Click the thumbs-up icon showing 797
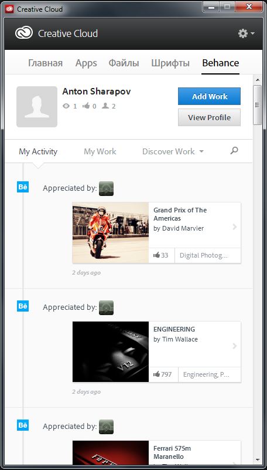This screenshot has height=470, width=267. click(157, 374)
